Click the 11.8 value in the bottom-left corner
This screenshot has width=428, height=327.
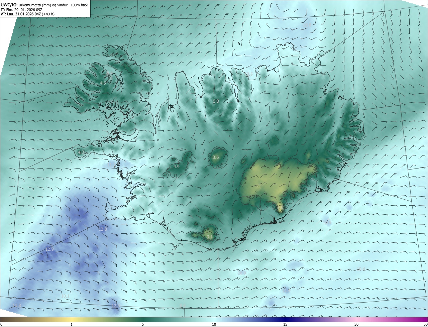tap(17, 306)
